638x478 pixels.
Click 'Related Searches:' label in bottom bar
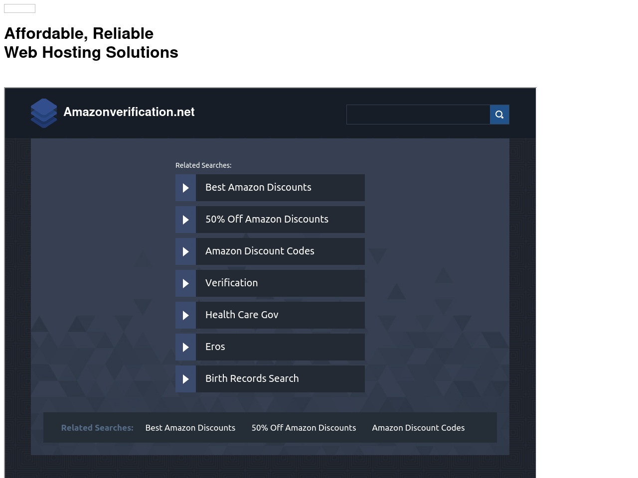(97, 428)
